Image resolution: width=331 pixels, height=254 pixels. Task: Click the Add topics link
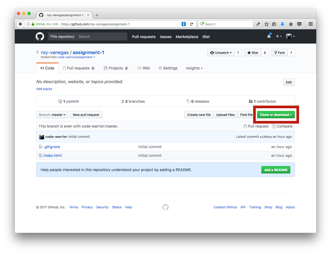point(44,89)
